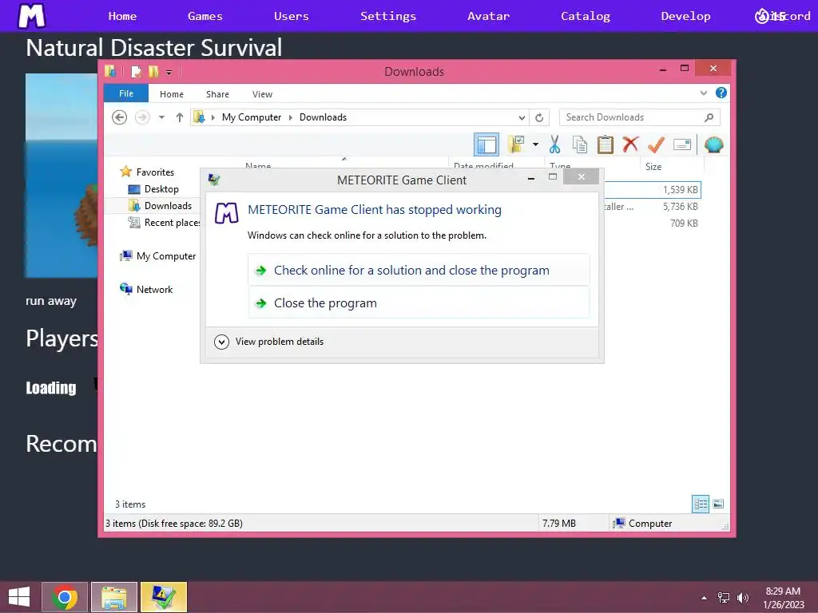Go up one folder level with the Up arrow
Image resolution: width=818 pixels, height=613 pixels.
(x=180, y=117)
